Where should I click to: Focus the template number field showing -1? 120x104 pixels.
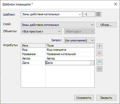[89, 14]
